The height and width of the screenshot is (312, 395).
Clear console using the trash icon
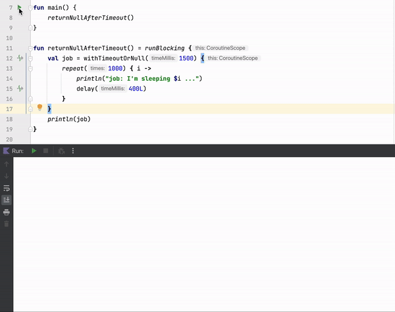[7, 224]
